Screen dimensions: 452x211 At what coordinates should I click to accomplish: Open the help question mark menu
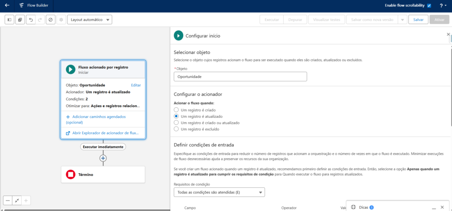441,6
